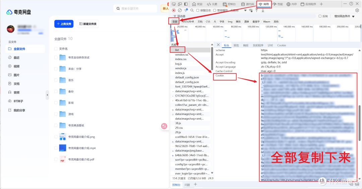Check the 影视 folder checkbox
362x189 pixels.
click(x=56, y=103)
